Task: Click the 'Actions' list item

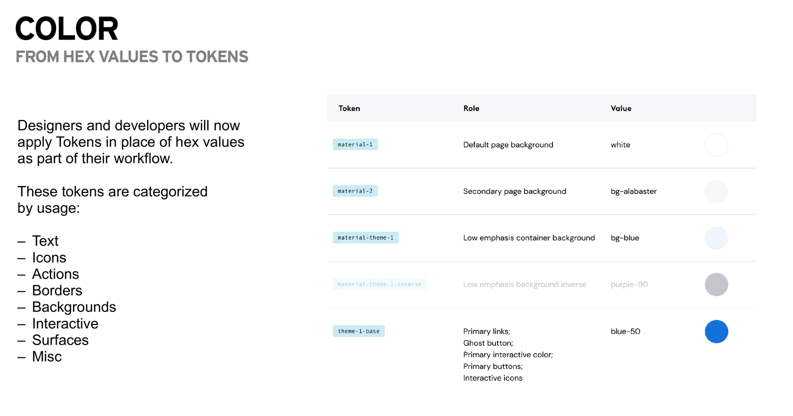Action: pyautogui.click(x=56, y=274)
